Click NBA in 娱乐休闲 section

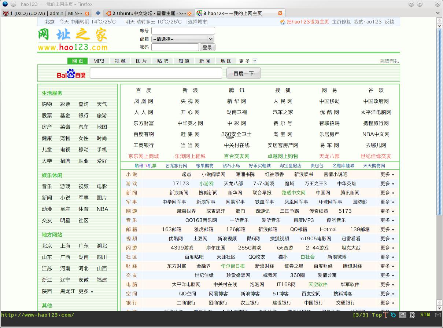[x=102, y=209]
